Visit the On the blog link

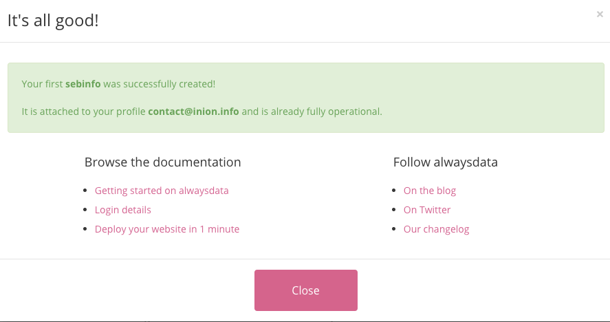coord(430,191)
